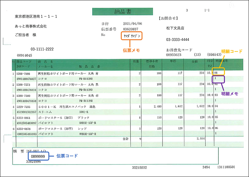
Task: Select the ご担当者 様 line
Action: coord(25,35)
